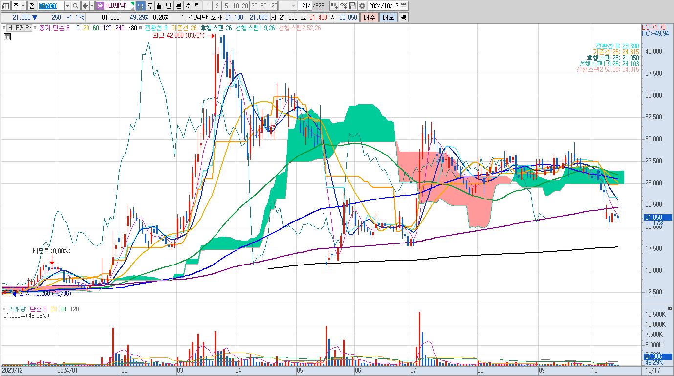The width and height of the screenshot is (674, 376).
Task: Open the calendar date picker icon
Action: [x=405, y=6]
